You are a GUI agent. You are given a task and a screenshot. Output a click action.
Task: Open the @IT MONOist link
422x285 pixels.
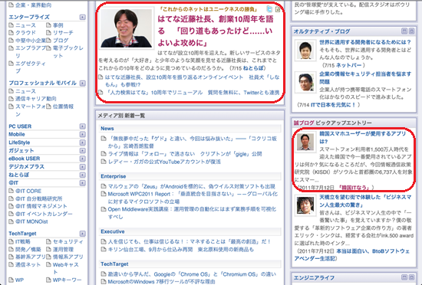tap(31, 221)
